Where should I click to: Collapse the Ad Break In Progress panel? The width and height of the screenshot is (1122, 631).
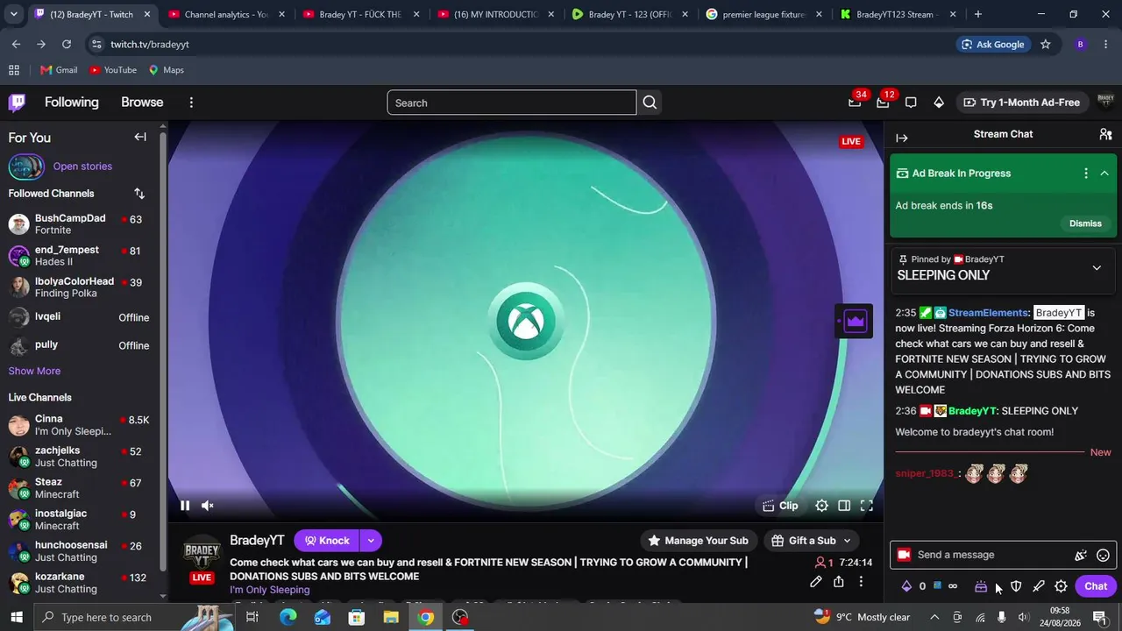pyautogui.click(x=1104, y=174)
